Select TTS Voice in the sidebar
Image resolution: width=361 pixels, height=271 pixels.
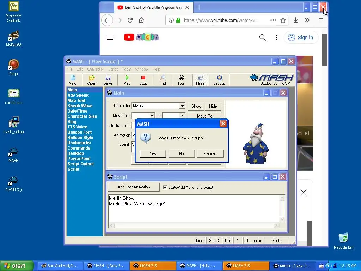coord(77,127)
